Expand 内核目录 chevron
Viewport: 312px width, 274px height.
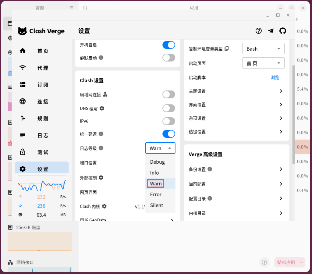[x=281, y=213]
